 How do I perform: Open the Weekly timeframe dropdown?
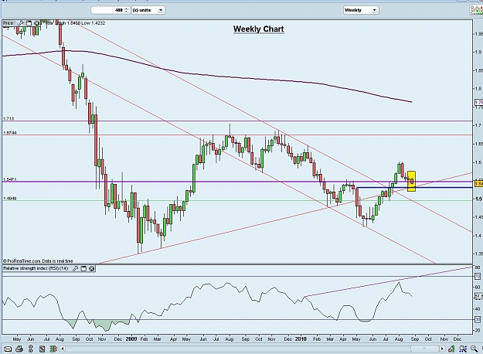pyautogui.click(x=361, y=10)
